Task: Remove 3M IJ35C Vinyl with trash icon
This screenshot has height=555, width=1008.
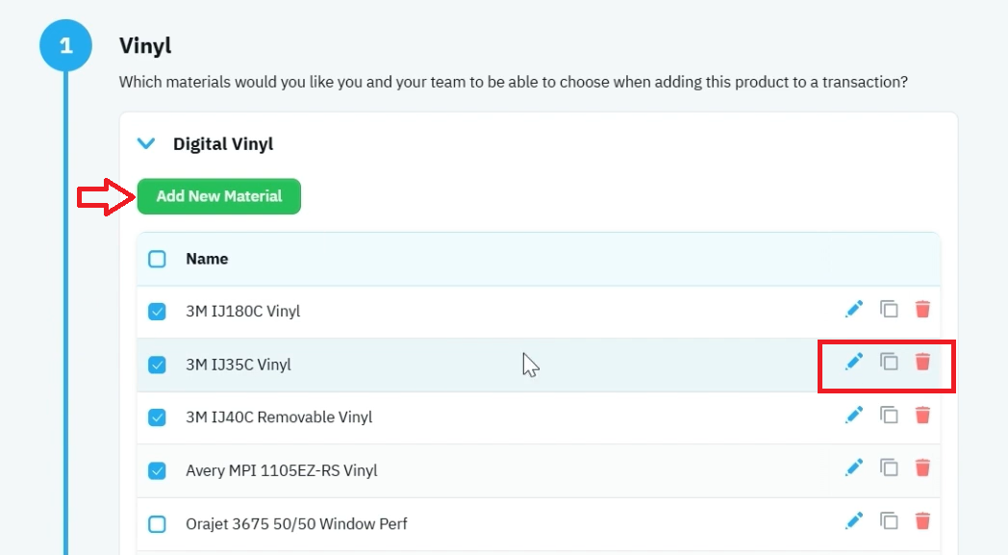Action: (x=922, y=362)
